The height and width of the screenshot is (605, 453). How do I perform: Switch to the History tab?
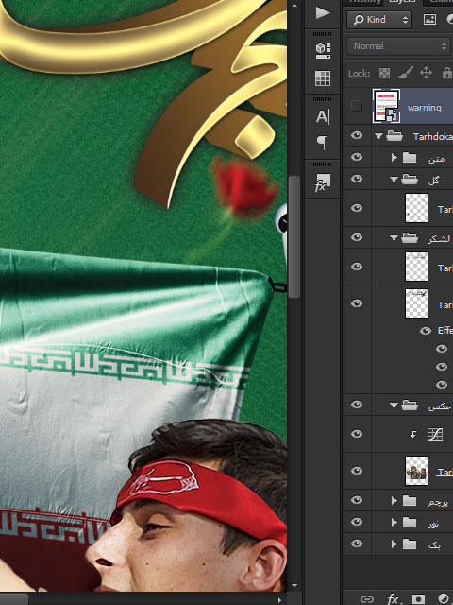tap(364, 2)
